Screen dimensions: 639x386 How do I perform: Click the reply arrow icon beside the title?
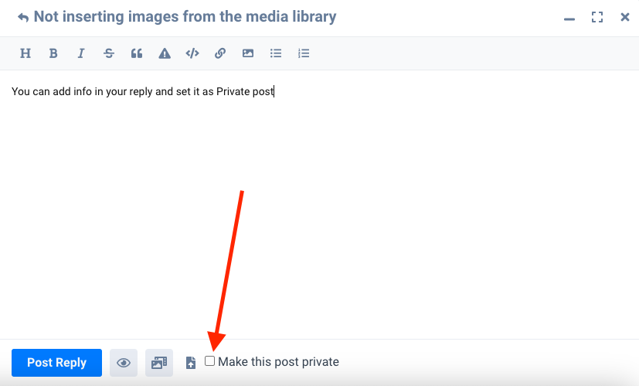23,17
